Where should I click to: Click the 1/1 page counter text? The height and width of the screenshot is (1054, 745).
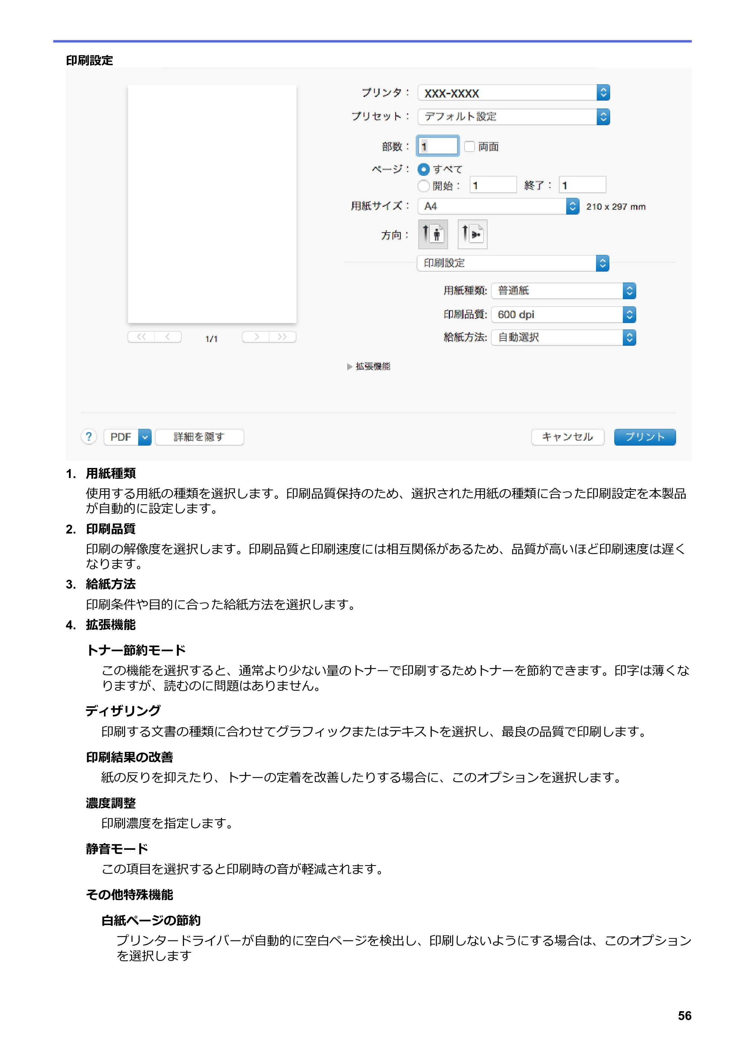(x=212, y=339)
